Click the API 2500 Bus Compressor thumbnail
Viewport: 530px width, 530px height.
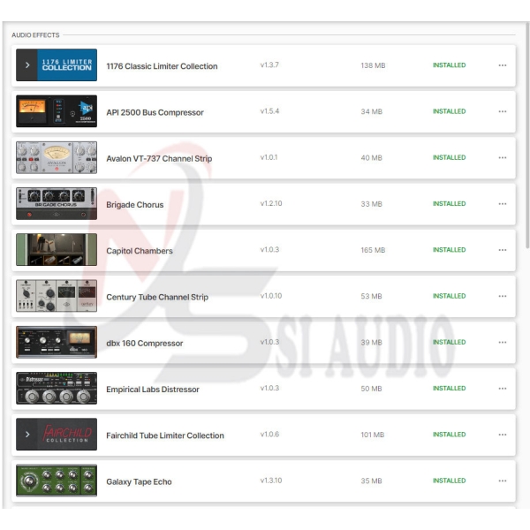57,111
